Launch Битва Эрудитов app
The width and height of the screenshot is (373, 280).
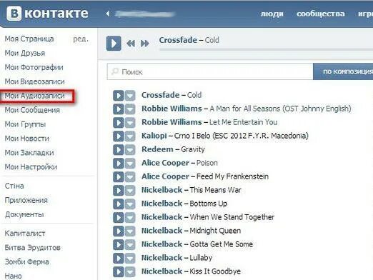point(33,248)
